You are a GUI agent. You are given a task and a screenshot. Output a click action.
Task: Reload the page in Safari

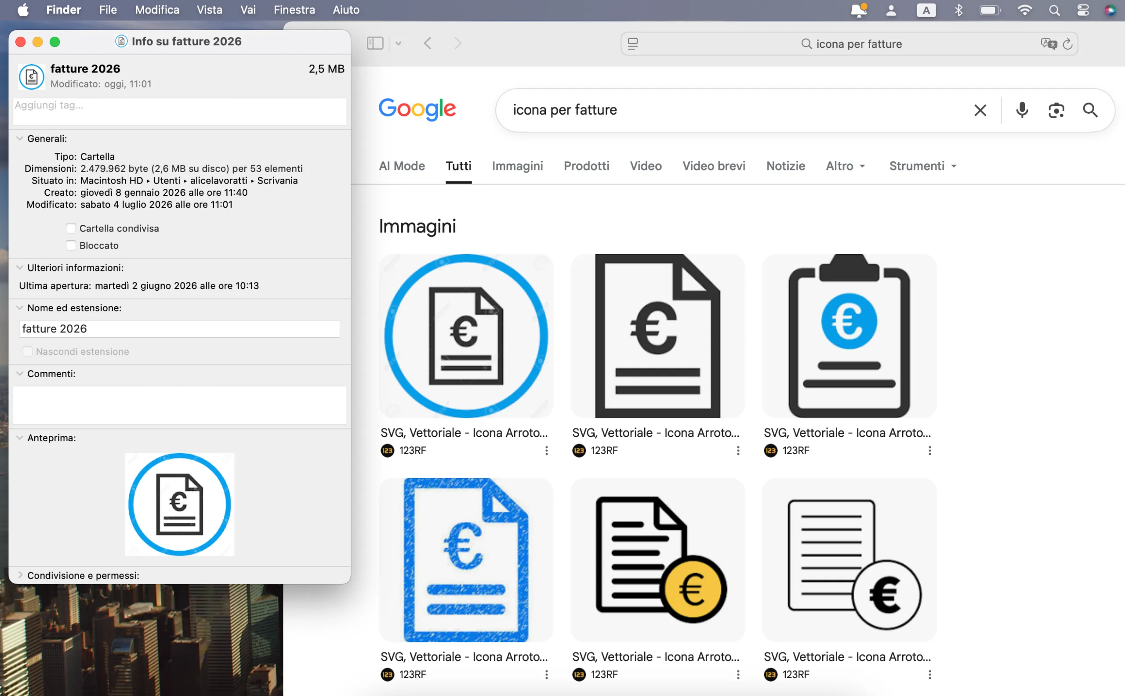tap(1067, 44)
